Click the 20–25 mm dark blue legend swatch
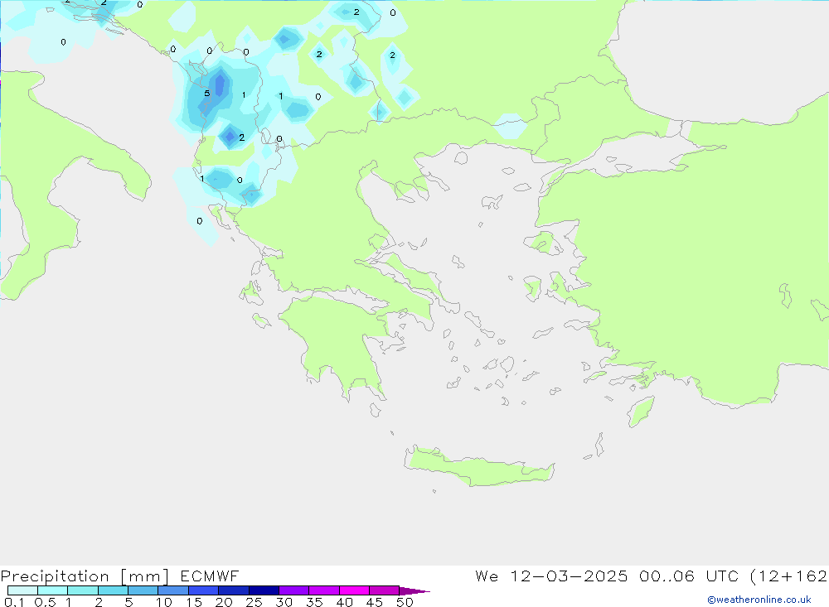829x607 pixels. [233, 590]
